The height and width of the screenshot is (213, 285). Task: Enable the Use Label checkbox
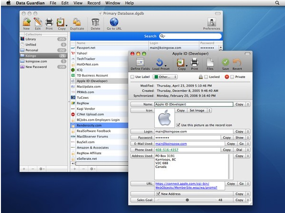point(132,76)
